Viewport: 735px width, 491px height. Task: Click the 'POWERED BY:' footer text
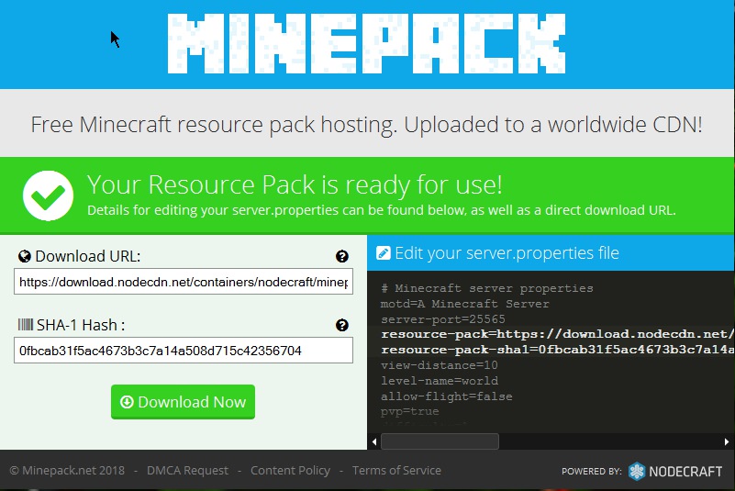coord(592,472)
